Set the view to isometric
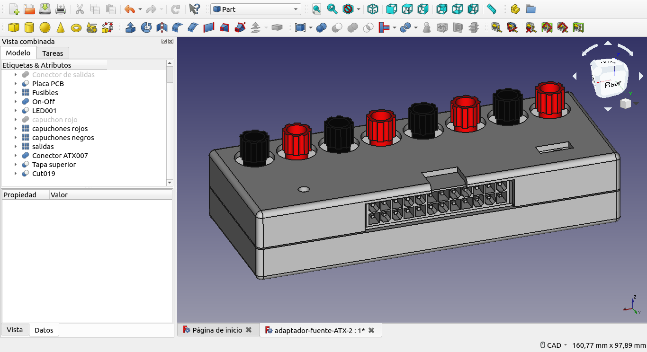 (373, 9)
